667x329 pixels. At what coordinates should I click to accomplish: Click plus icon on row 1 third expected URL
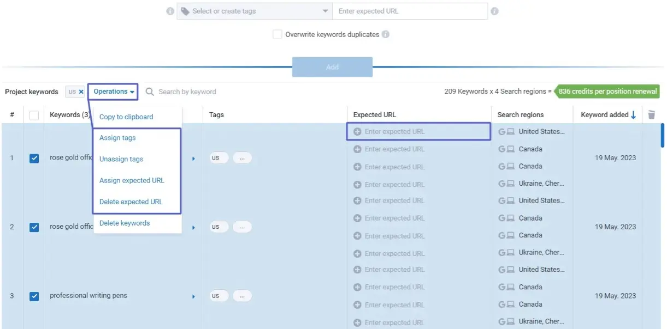pos(357,167)
